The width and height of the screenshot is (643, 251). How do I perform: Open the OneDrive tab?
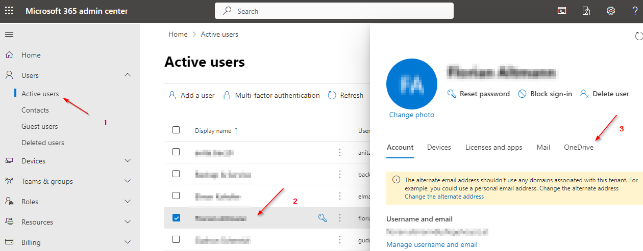579,147
